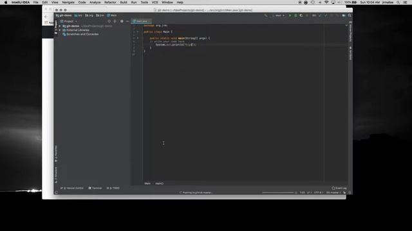
Task: Open the Project view dropdown
Action: (69, 21)
